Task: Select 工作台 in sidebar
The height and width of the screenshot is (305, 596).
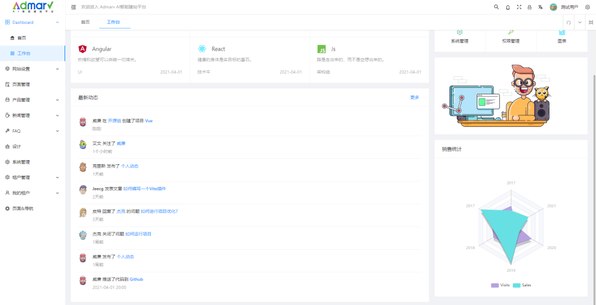Action: pyautogui.click(x=33, y=53)
